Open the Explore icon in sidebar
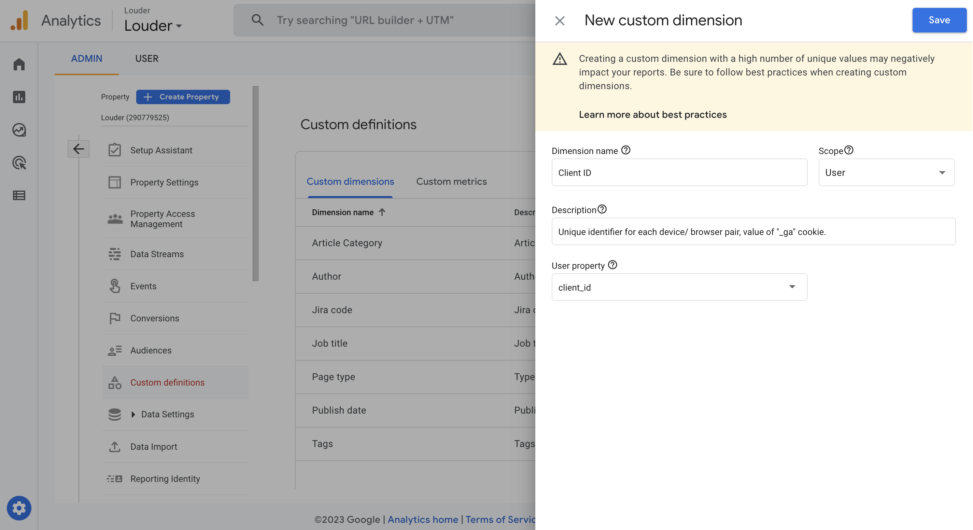 pos(19,130)
